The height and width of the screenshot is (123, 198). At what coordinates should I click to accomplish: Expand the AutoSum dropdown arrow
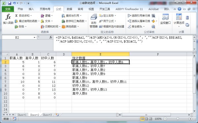(x=31, y=16)
